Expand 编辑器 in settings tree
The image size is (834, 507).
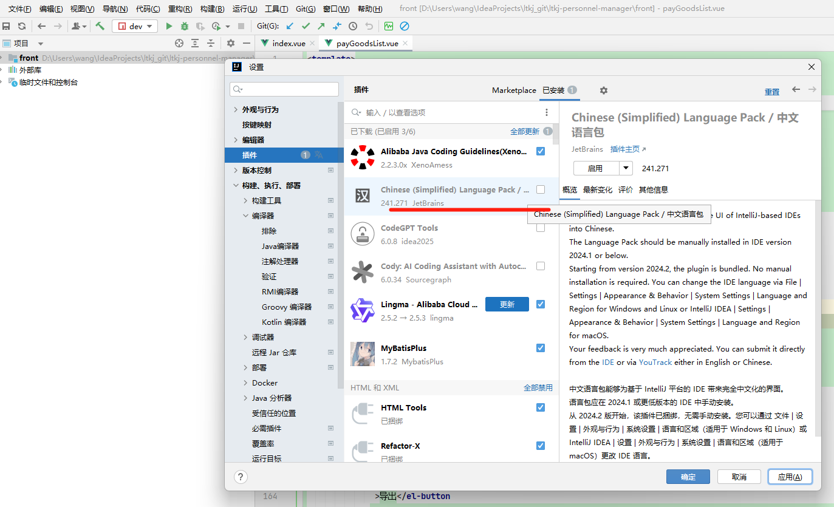click(x=236, y=140)
